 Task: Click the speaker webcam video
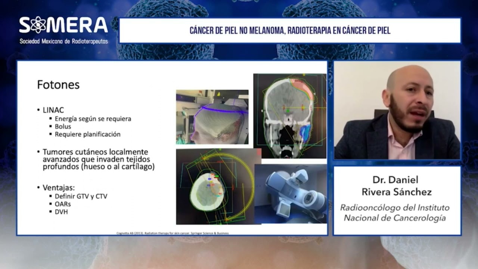(x=397, y=110)
